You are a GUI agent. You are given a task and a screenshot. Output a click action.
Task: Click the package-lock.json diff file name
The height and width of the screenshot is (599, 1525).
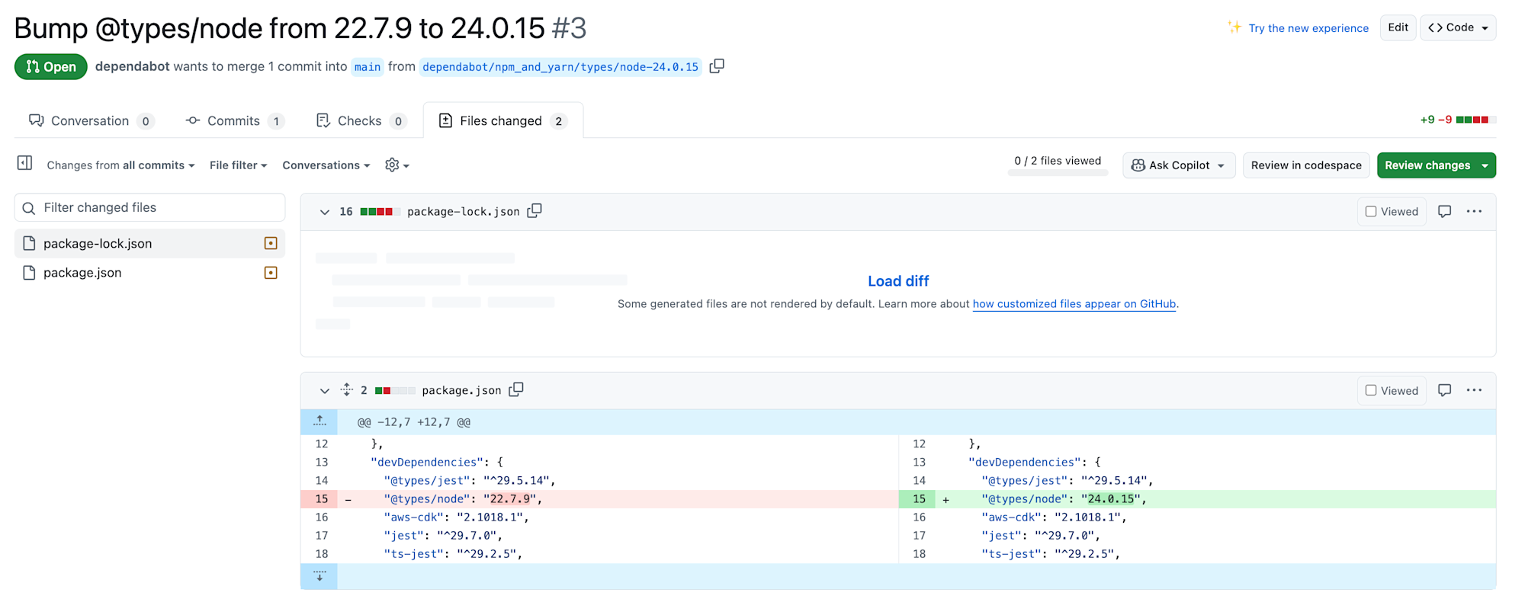(x=463, y=212)
